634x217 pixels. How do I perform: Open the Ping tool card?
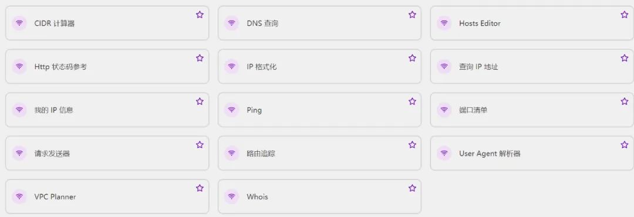(319, 110)
